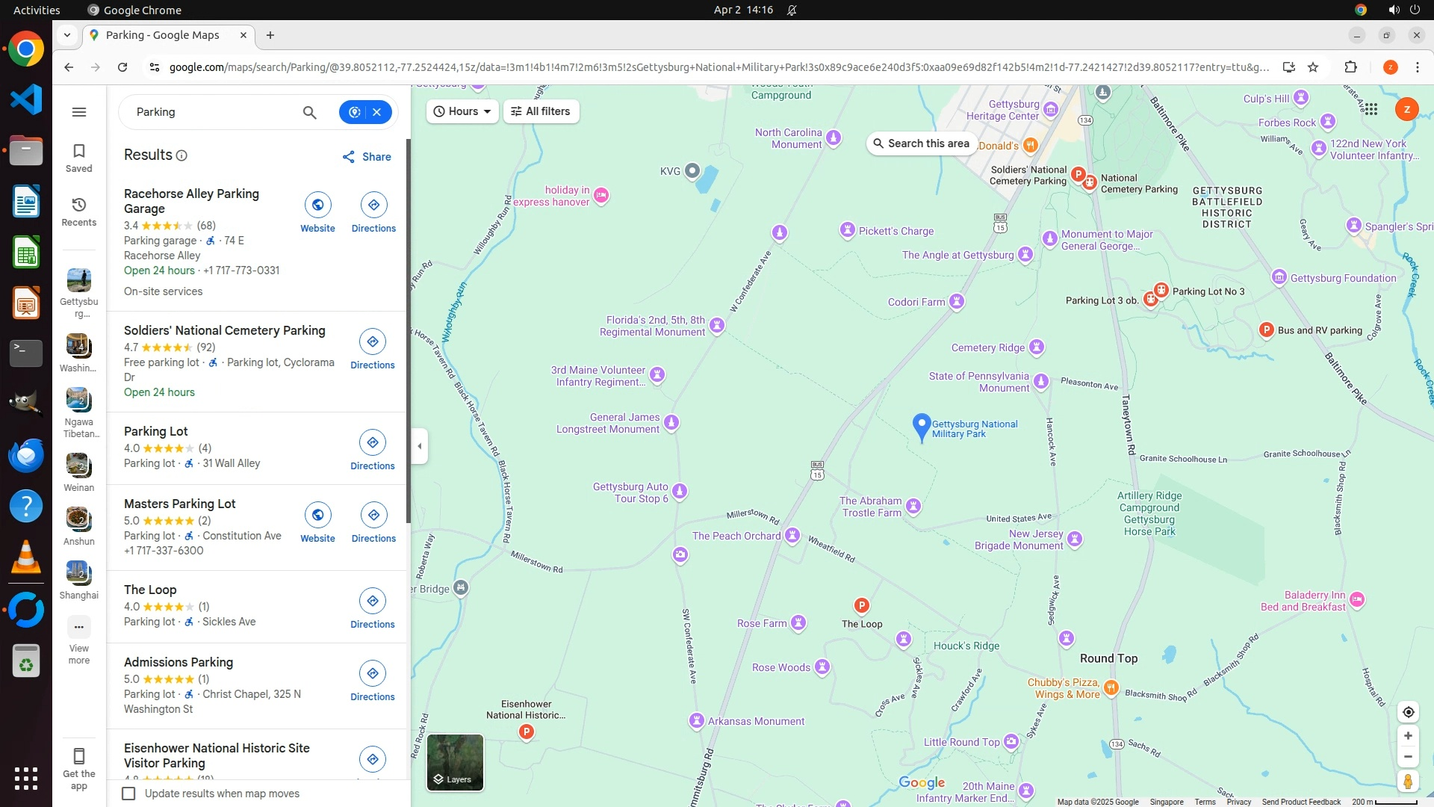Center map on your location
The image size is (1434, 807).
(1408, 712)
